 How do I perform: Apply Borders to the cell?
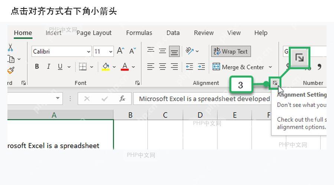coord(83,67)
